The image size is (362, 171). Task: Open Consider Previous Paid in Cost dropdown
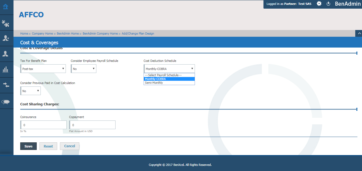pos(31,91)
